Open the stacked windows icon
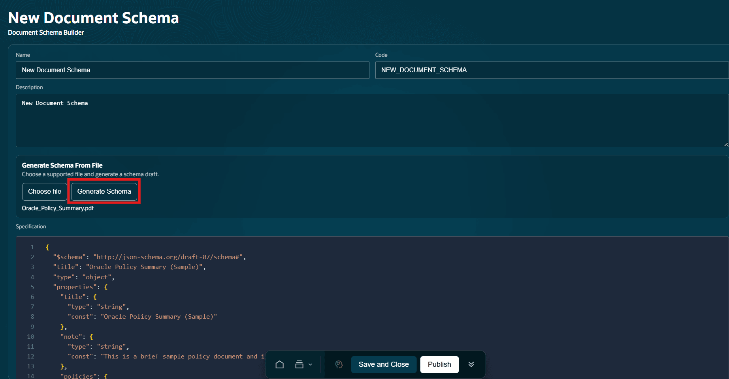Viewport: 729px width, 379px height. click(x=299, y=364)
